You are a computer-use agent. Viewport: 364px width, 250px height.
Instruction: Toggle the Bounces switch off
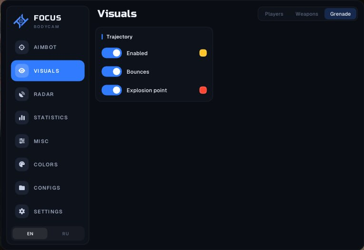coord(112,72)
